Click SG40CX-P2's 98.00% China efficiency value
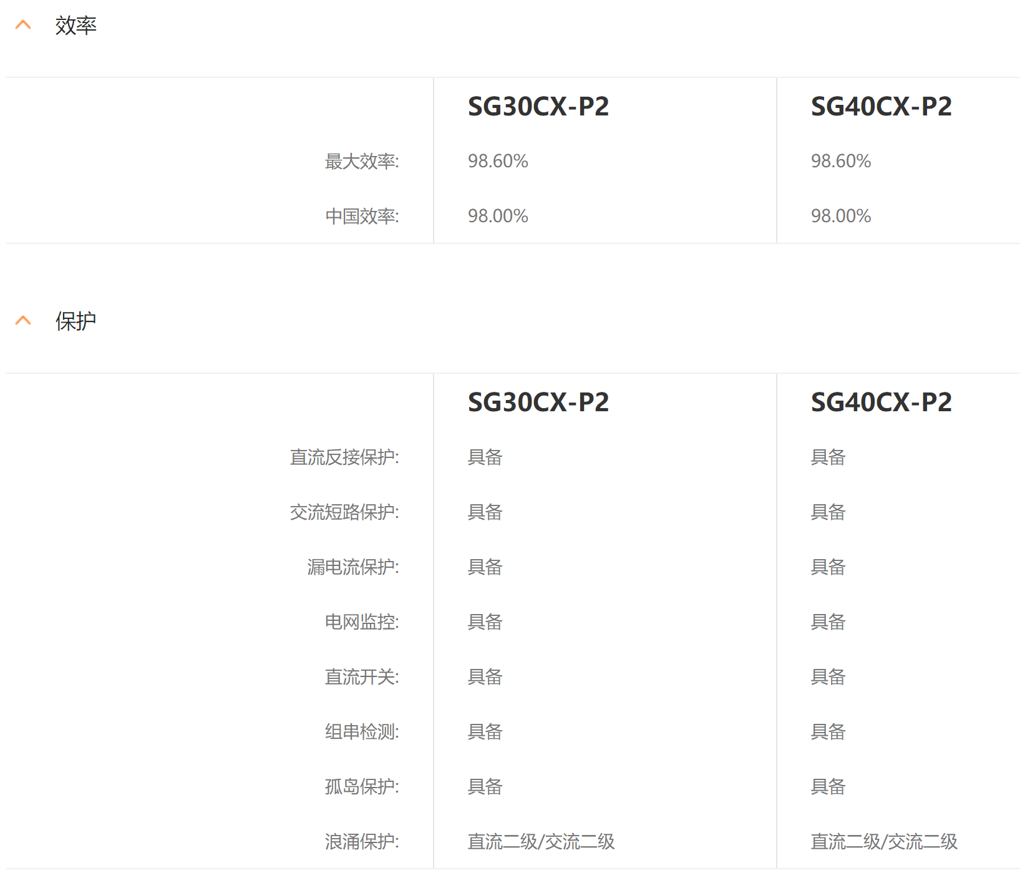This screenshot has width=1020, height=883. point(840,217)
